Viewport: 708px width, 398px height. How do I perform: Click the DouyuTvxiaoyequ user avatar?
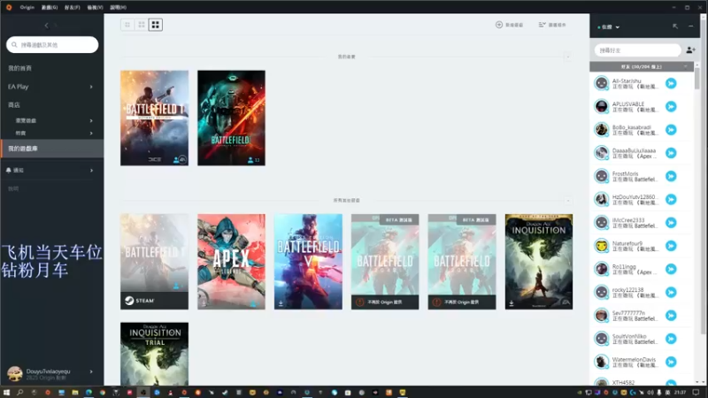[15, 373]
